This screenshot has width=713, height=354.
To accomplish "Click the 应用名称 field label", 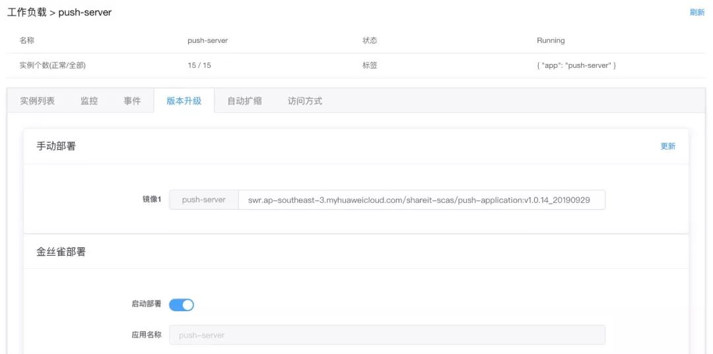I will (x=147, y=335).
